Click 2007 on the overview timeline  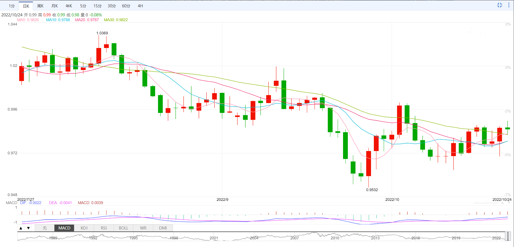[294, 238]
